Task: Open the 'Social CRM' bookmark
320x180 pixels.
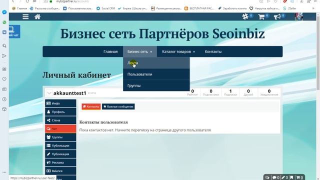Action: tap(105, 8)
